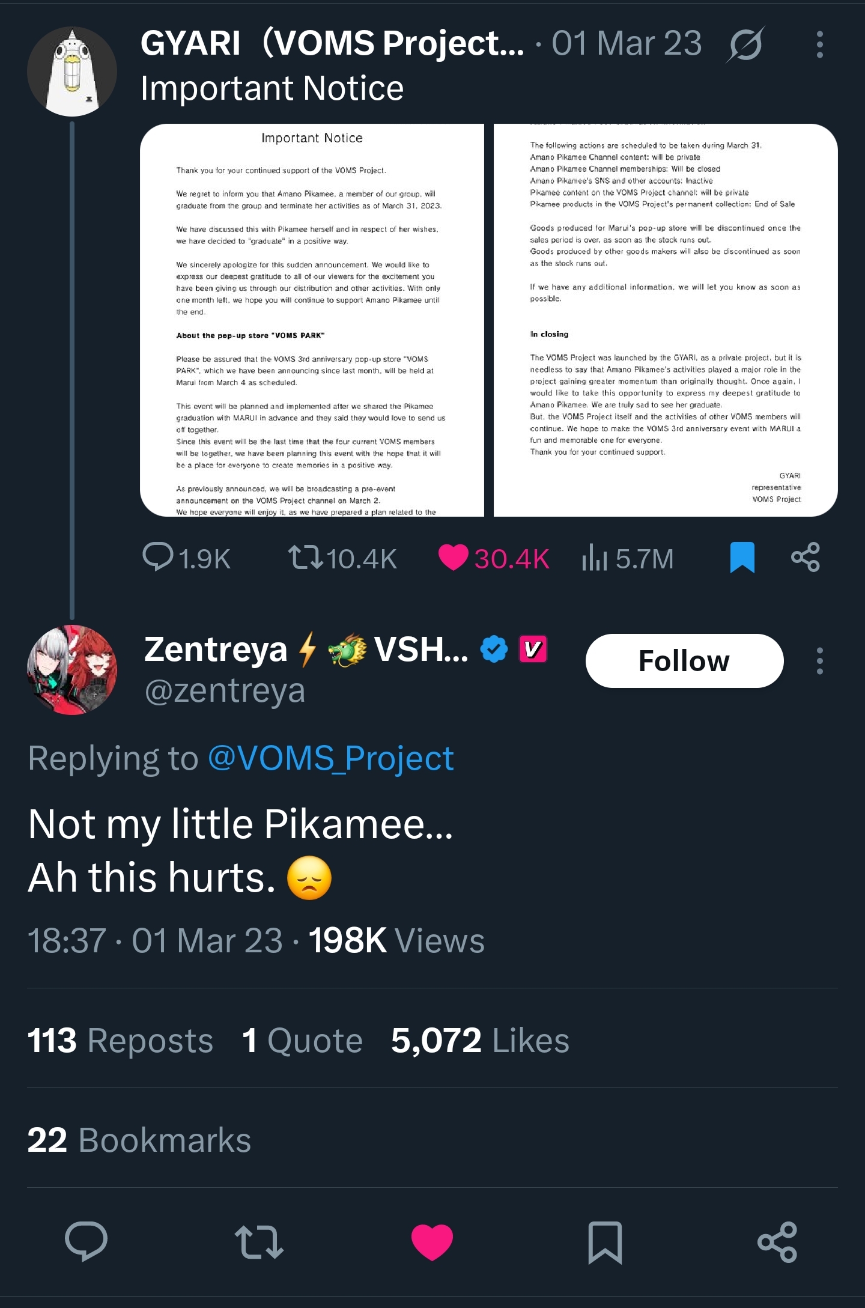View the 113 Reposts list
The height and width of the screenshot is (1308, 865).
pyautogui.click(x=120, y=1041)
